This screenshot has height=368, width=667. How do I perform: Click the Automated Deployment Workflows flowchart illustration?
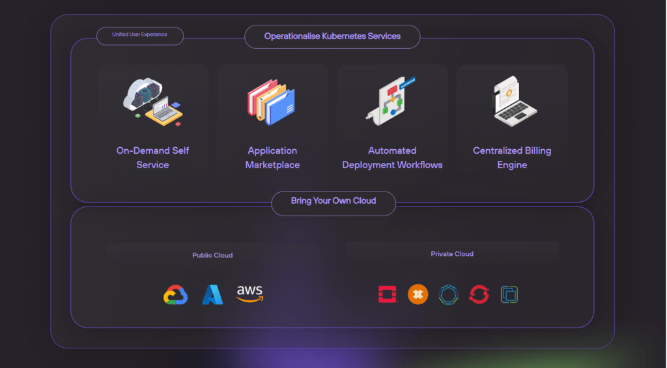click(x=391, y=101)
